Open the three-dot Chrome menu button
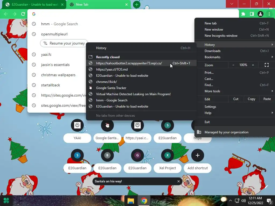 [x=269, y=14]
